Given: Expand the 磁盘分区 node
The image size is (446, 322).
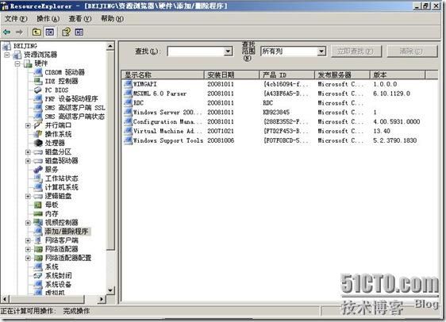Looking at the screenshot, I should coord(28,151).
